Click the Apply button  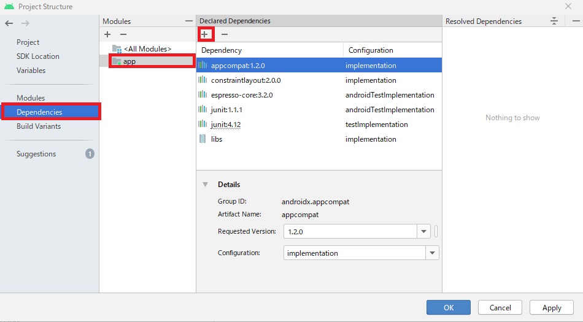point(552,308)
